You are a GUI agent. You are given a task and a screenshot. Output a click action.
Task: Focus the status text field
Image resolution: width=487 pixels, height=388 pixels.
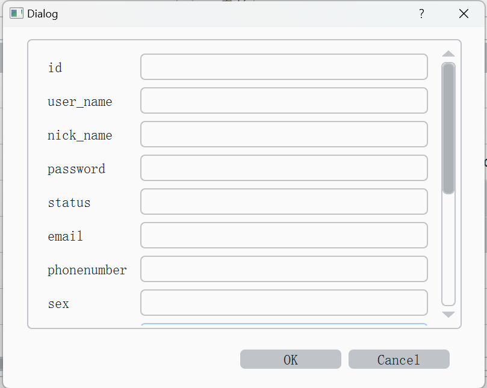tap(284, 202)
